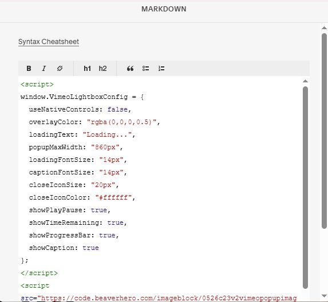Click the code editor scroll-up arrow
The height and width of the screenshot is (302, 328).
(x=305, y=81)
